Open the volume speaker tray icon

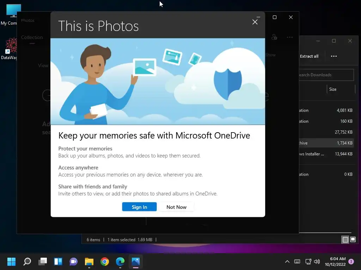[x=317, y=262]
